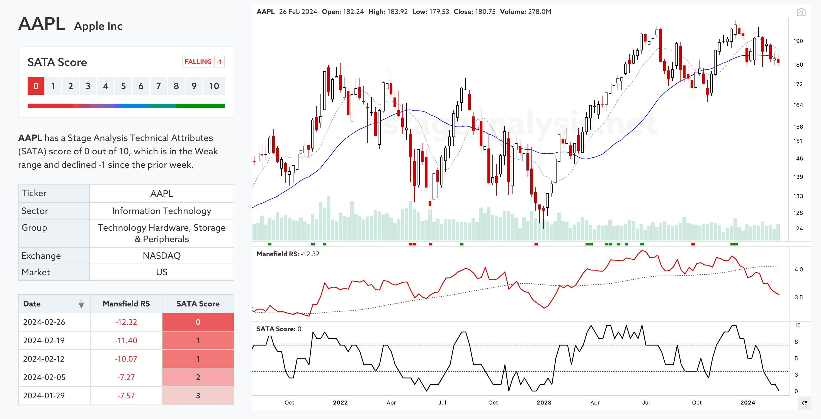Click the Mansfield RS indicator label on chart
821x419 pixels.
[288, 254]
